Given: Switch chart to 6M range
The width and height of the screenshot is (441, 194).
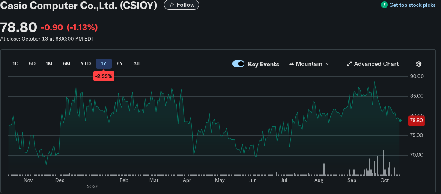Looking at the screenshot, I should point(66,64).
